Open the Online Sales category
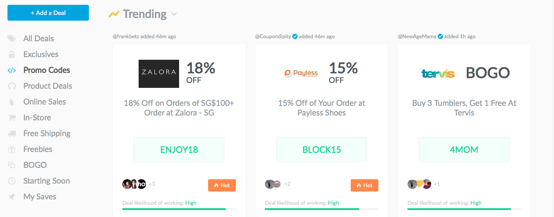 pyautogui.click(x=44, y=102)
